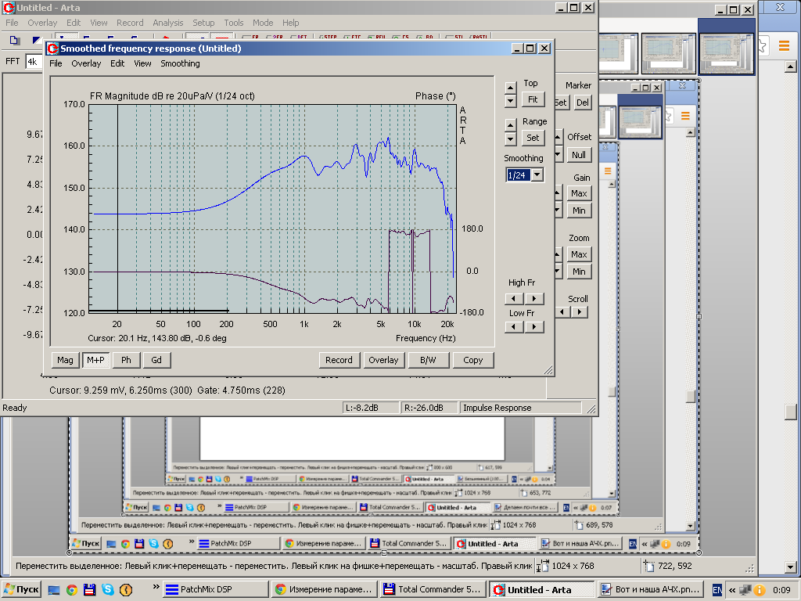Screen dimensions: 801x601
Task: Open Chrome from the quick launch bar
Action: [x=71, y=589]
